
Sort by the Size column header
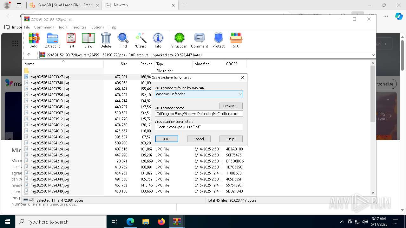(116, 64)
